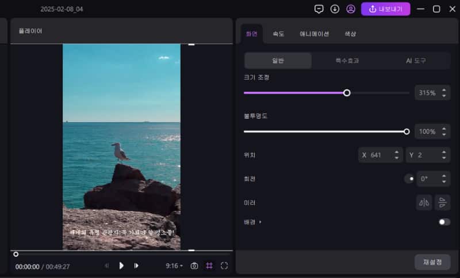Click the rotation dial knob
The width and height of the screenshot is (460, 278).
pos(409,179)
